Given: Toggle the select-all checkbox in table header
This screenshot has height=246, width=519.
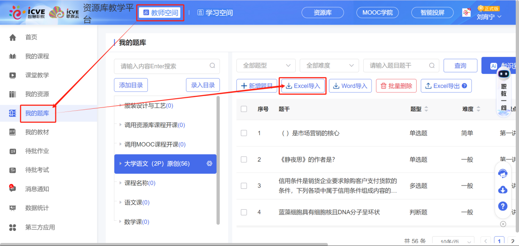Looking at the screenshot, I should coord(244,109).
